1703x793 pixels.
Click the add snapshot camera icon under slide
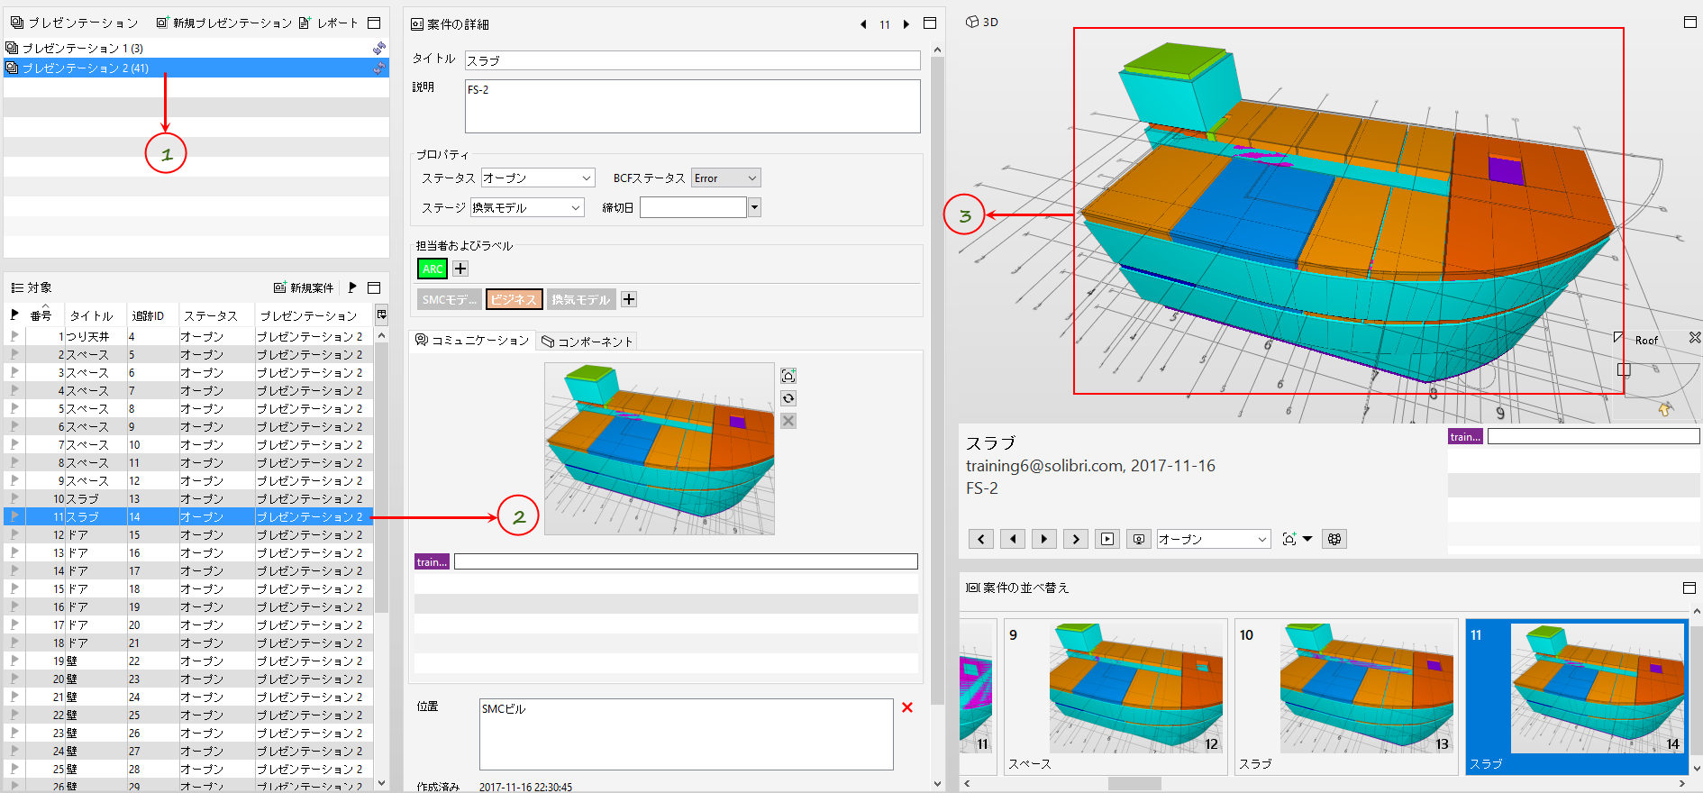click(x=1289, y=539)
